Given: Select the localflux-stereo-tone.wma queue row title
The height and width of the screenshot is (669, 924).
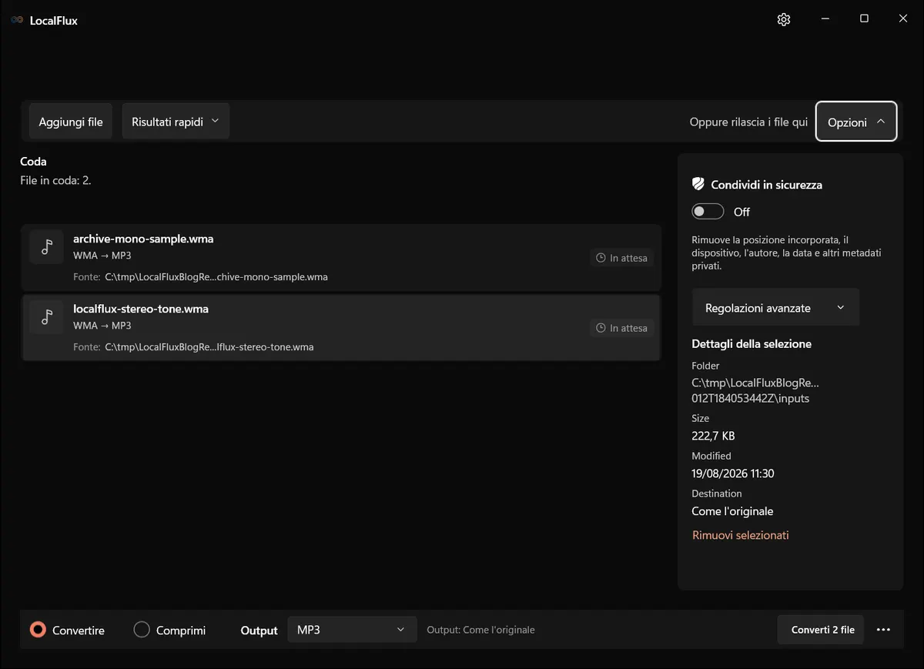Looking at the screenshot, I should pos(141,309).
